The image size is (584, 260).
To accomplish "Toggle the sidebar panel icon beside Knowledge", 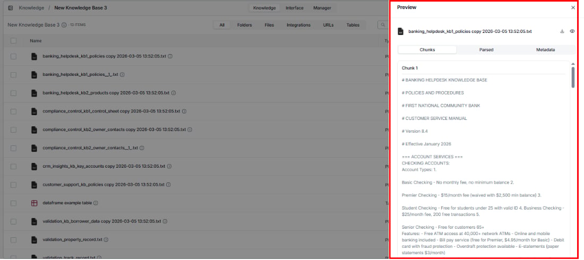I will click(11, 8).
